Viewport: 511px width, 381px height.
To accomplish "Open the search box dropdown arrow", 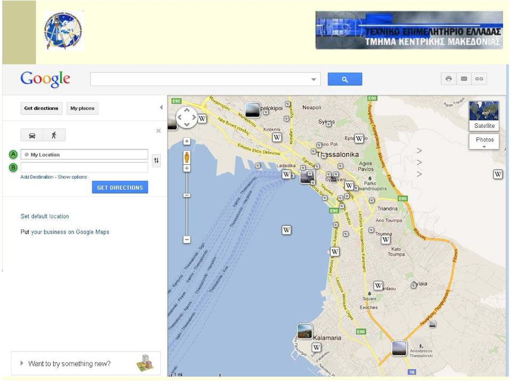I will tap(314, 79).
